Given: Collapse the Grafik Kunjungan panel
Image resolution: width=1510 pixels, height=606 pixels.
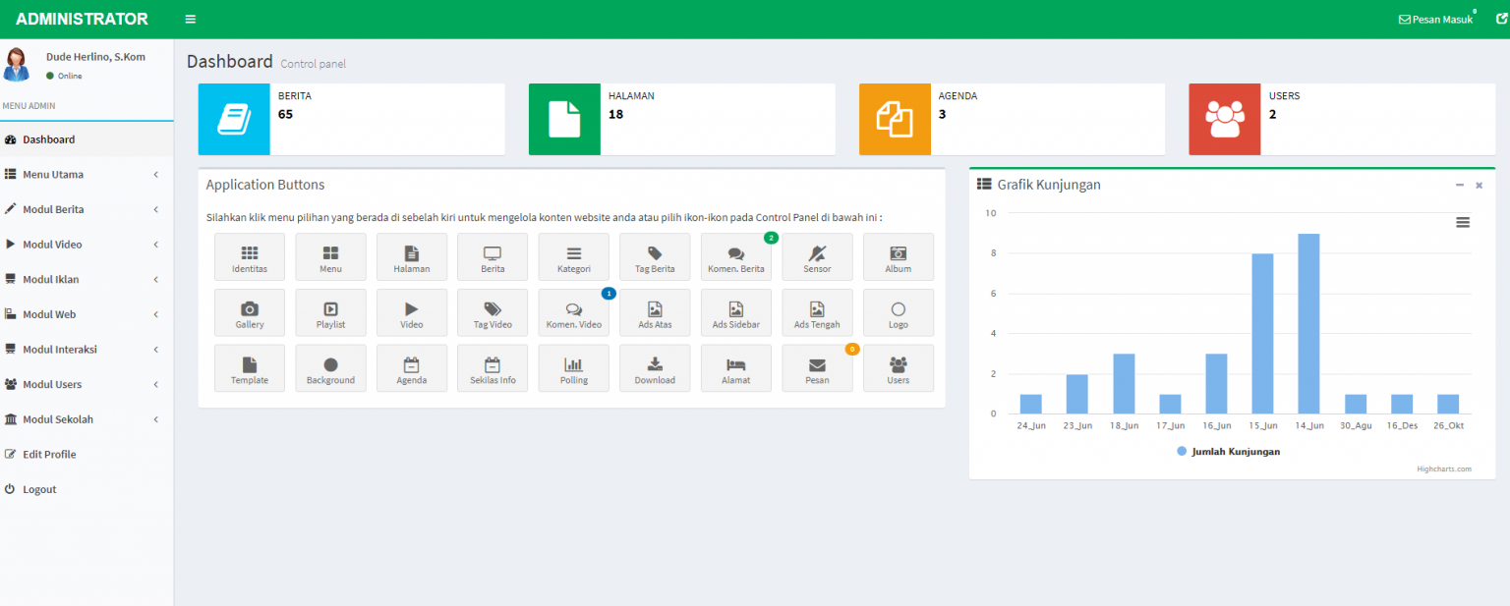Looking at the screenshot, I should point(1460,185).
